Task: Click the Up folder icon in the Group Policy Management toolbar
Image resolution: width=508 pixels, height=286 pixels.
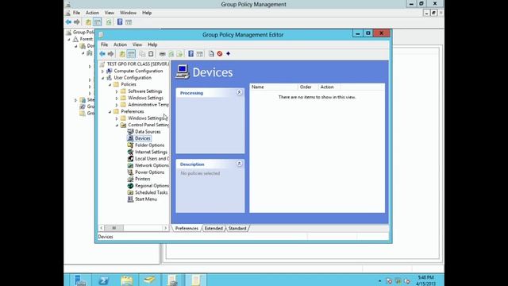Action: point(88,22)
